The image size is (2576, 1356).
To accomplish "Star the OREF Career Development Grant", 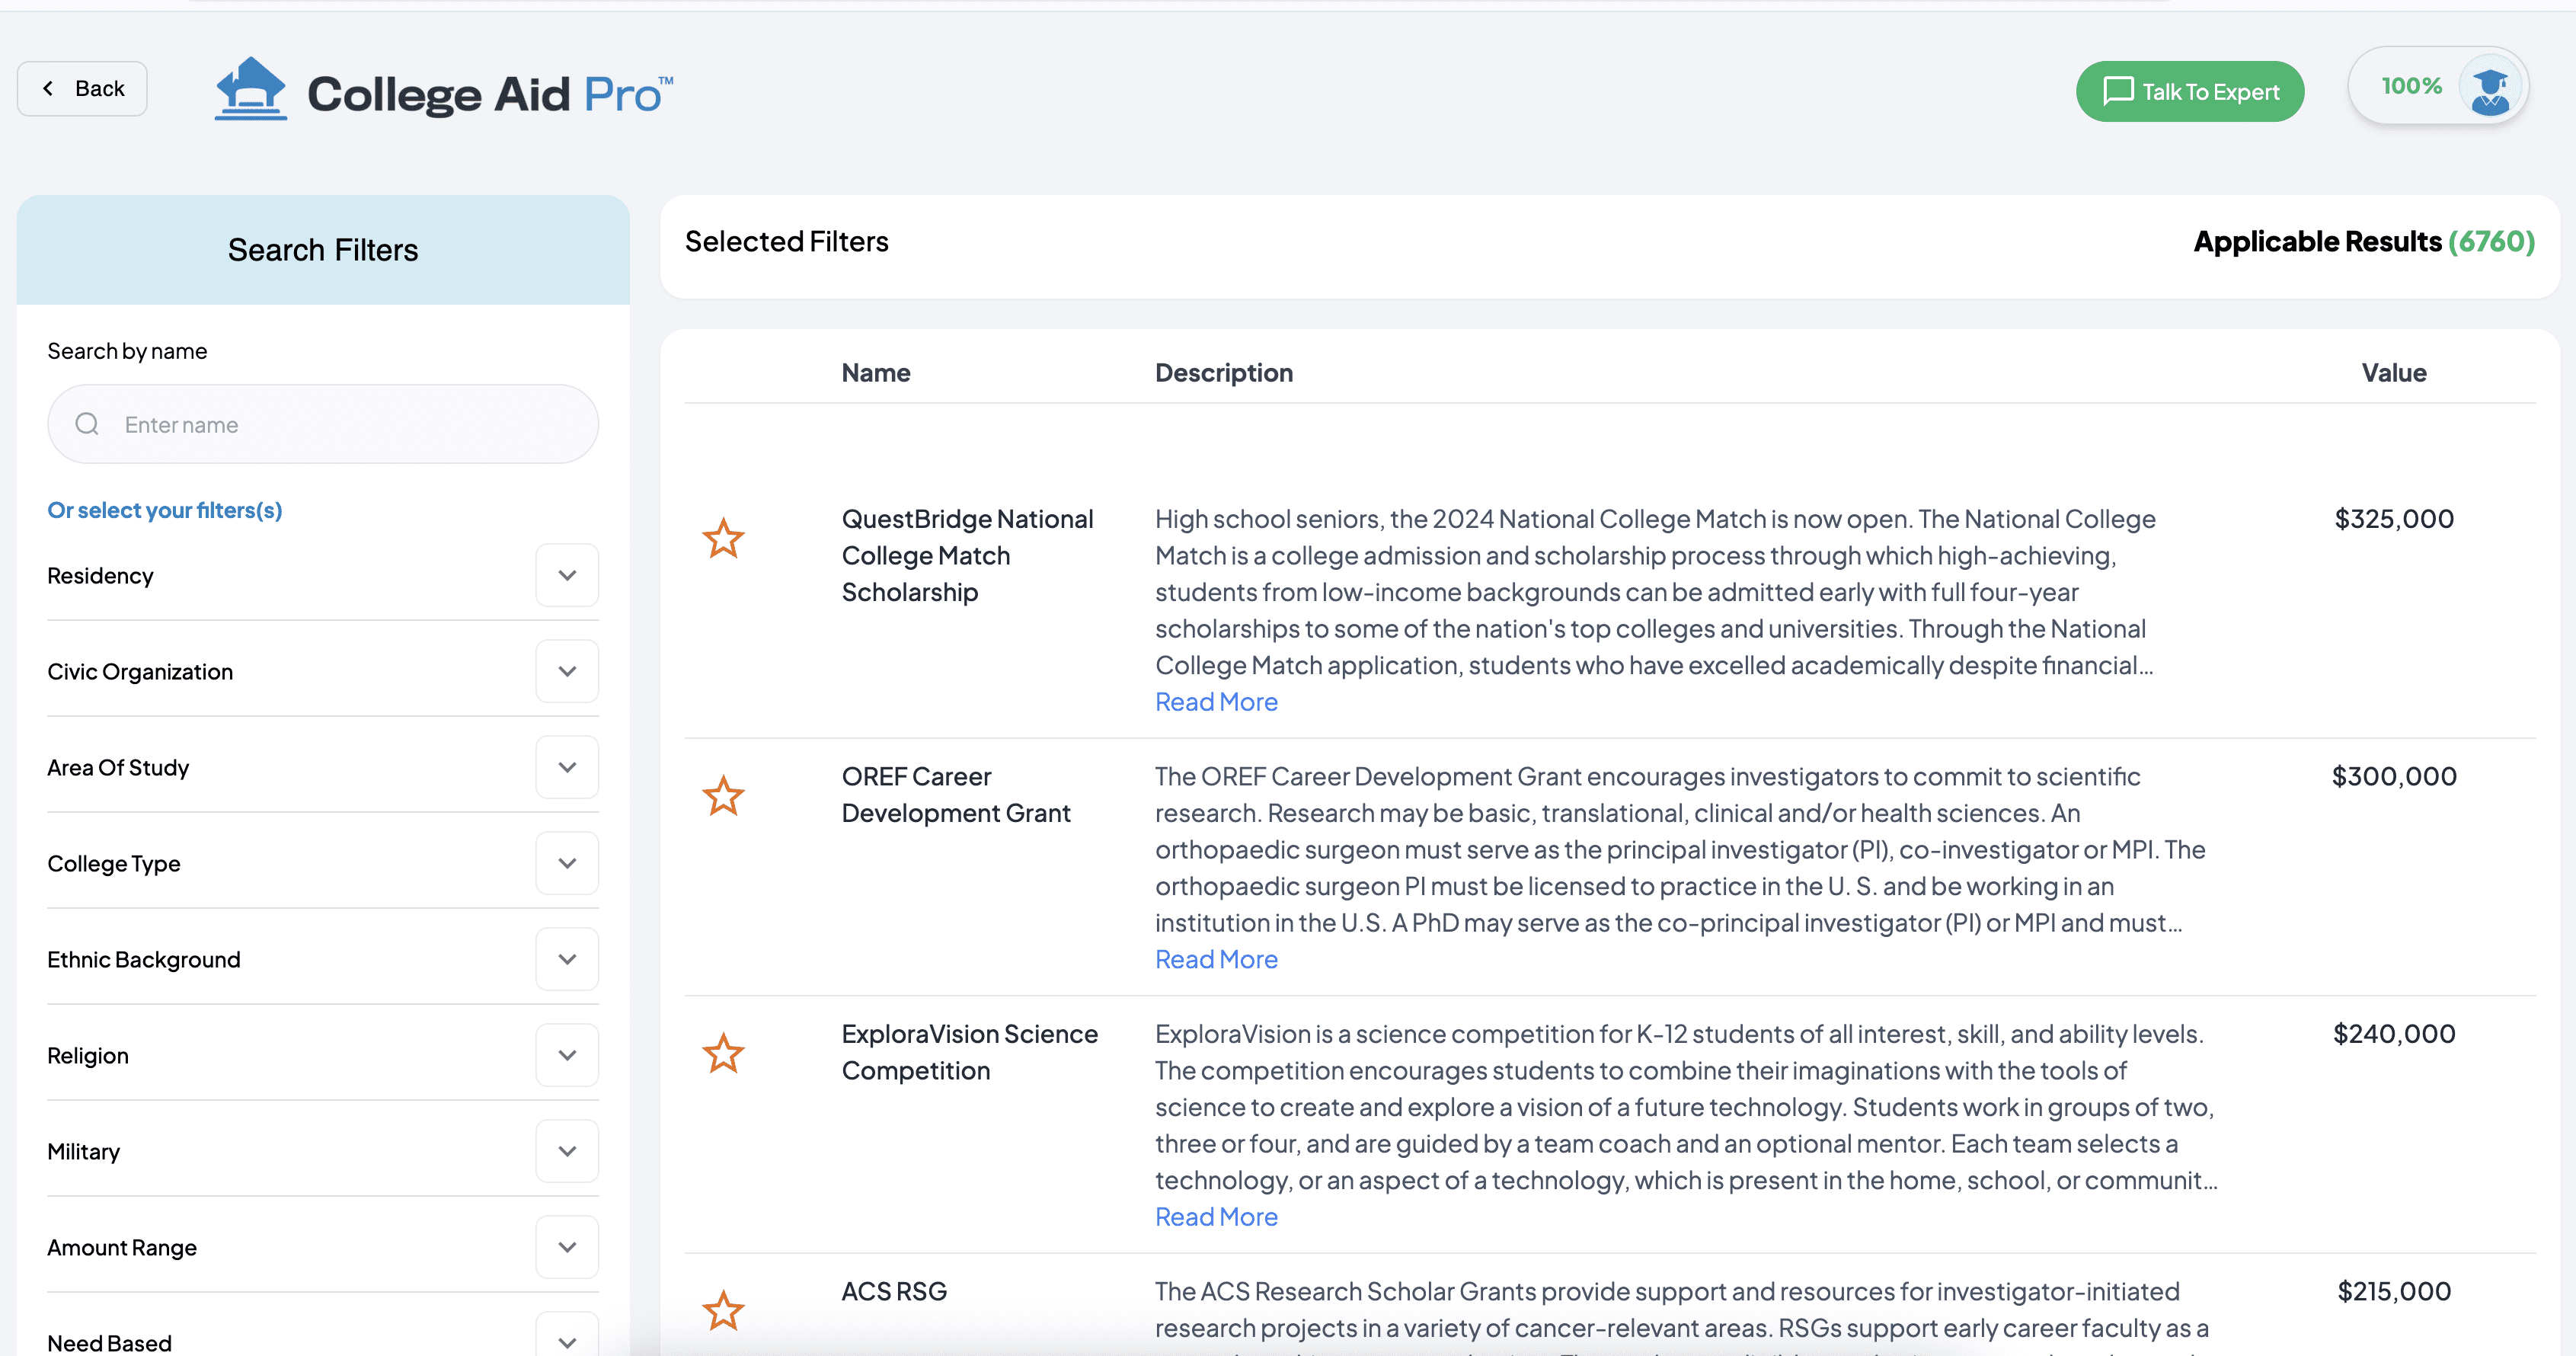I will coord(723,796).
